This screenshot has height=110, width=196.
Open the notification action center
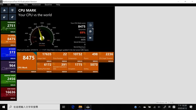tap(191, 107)
